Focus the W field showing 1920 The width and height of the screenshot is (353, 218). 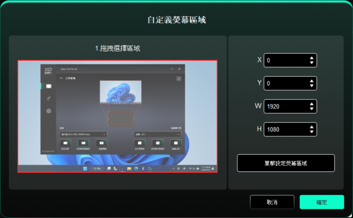(285, 107)
